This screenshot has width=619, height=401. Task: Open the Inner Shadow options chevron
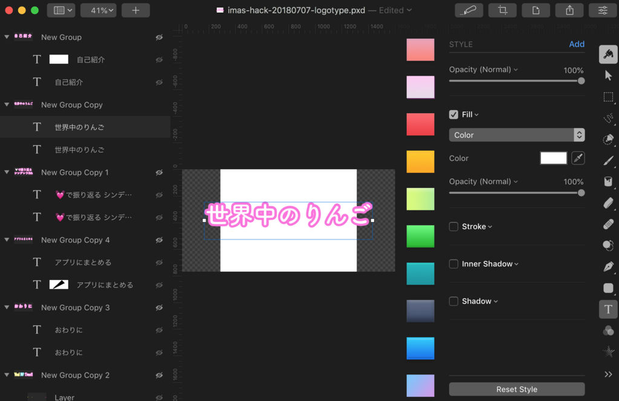tap(516, 264)
